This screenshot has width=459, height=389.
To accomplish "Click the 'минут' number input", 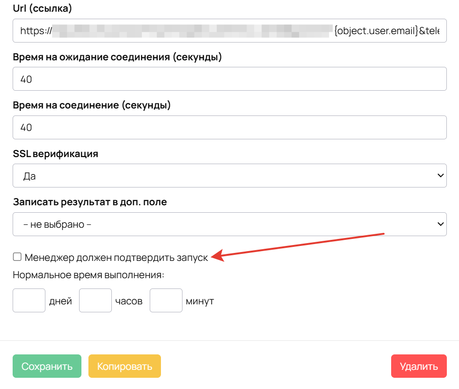I will (166, 300).
